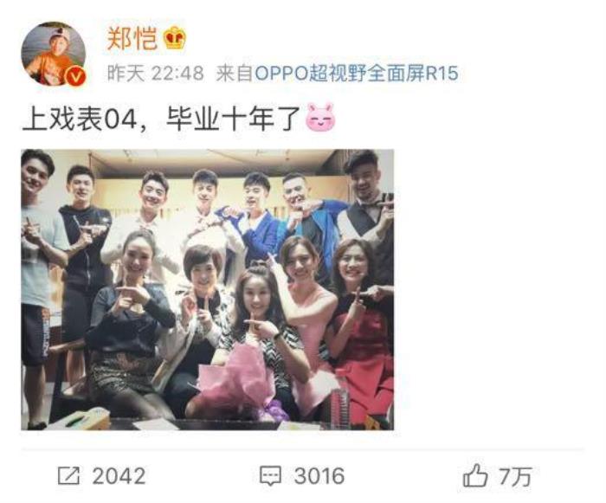
Task: Open the repost count 2042
Action: point(119,476)
